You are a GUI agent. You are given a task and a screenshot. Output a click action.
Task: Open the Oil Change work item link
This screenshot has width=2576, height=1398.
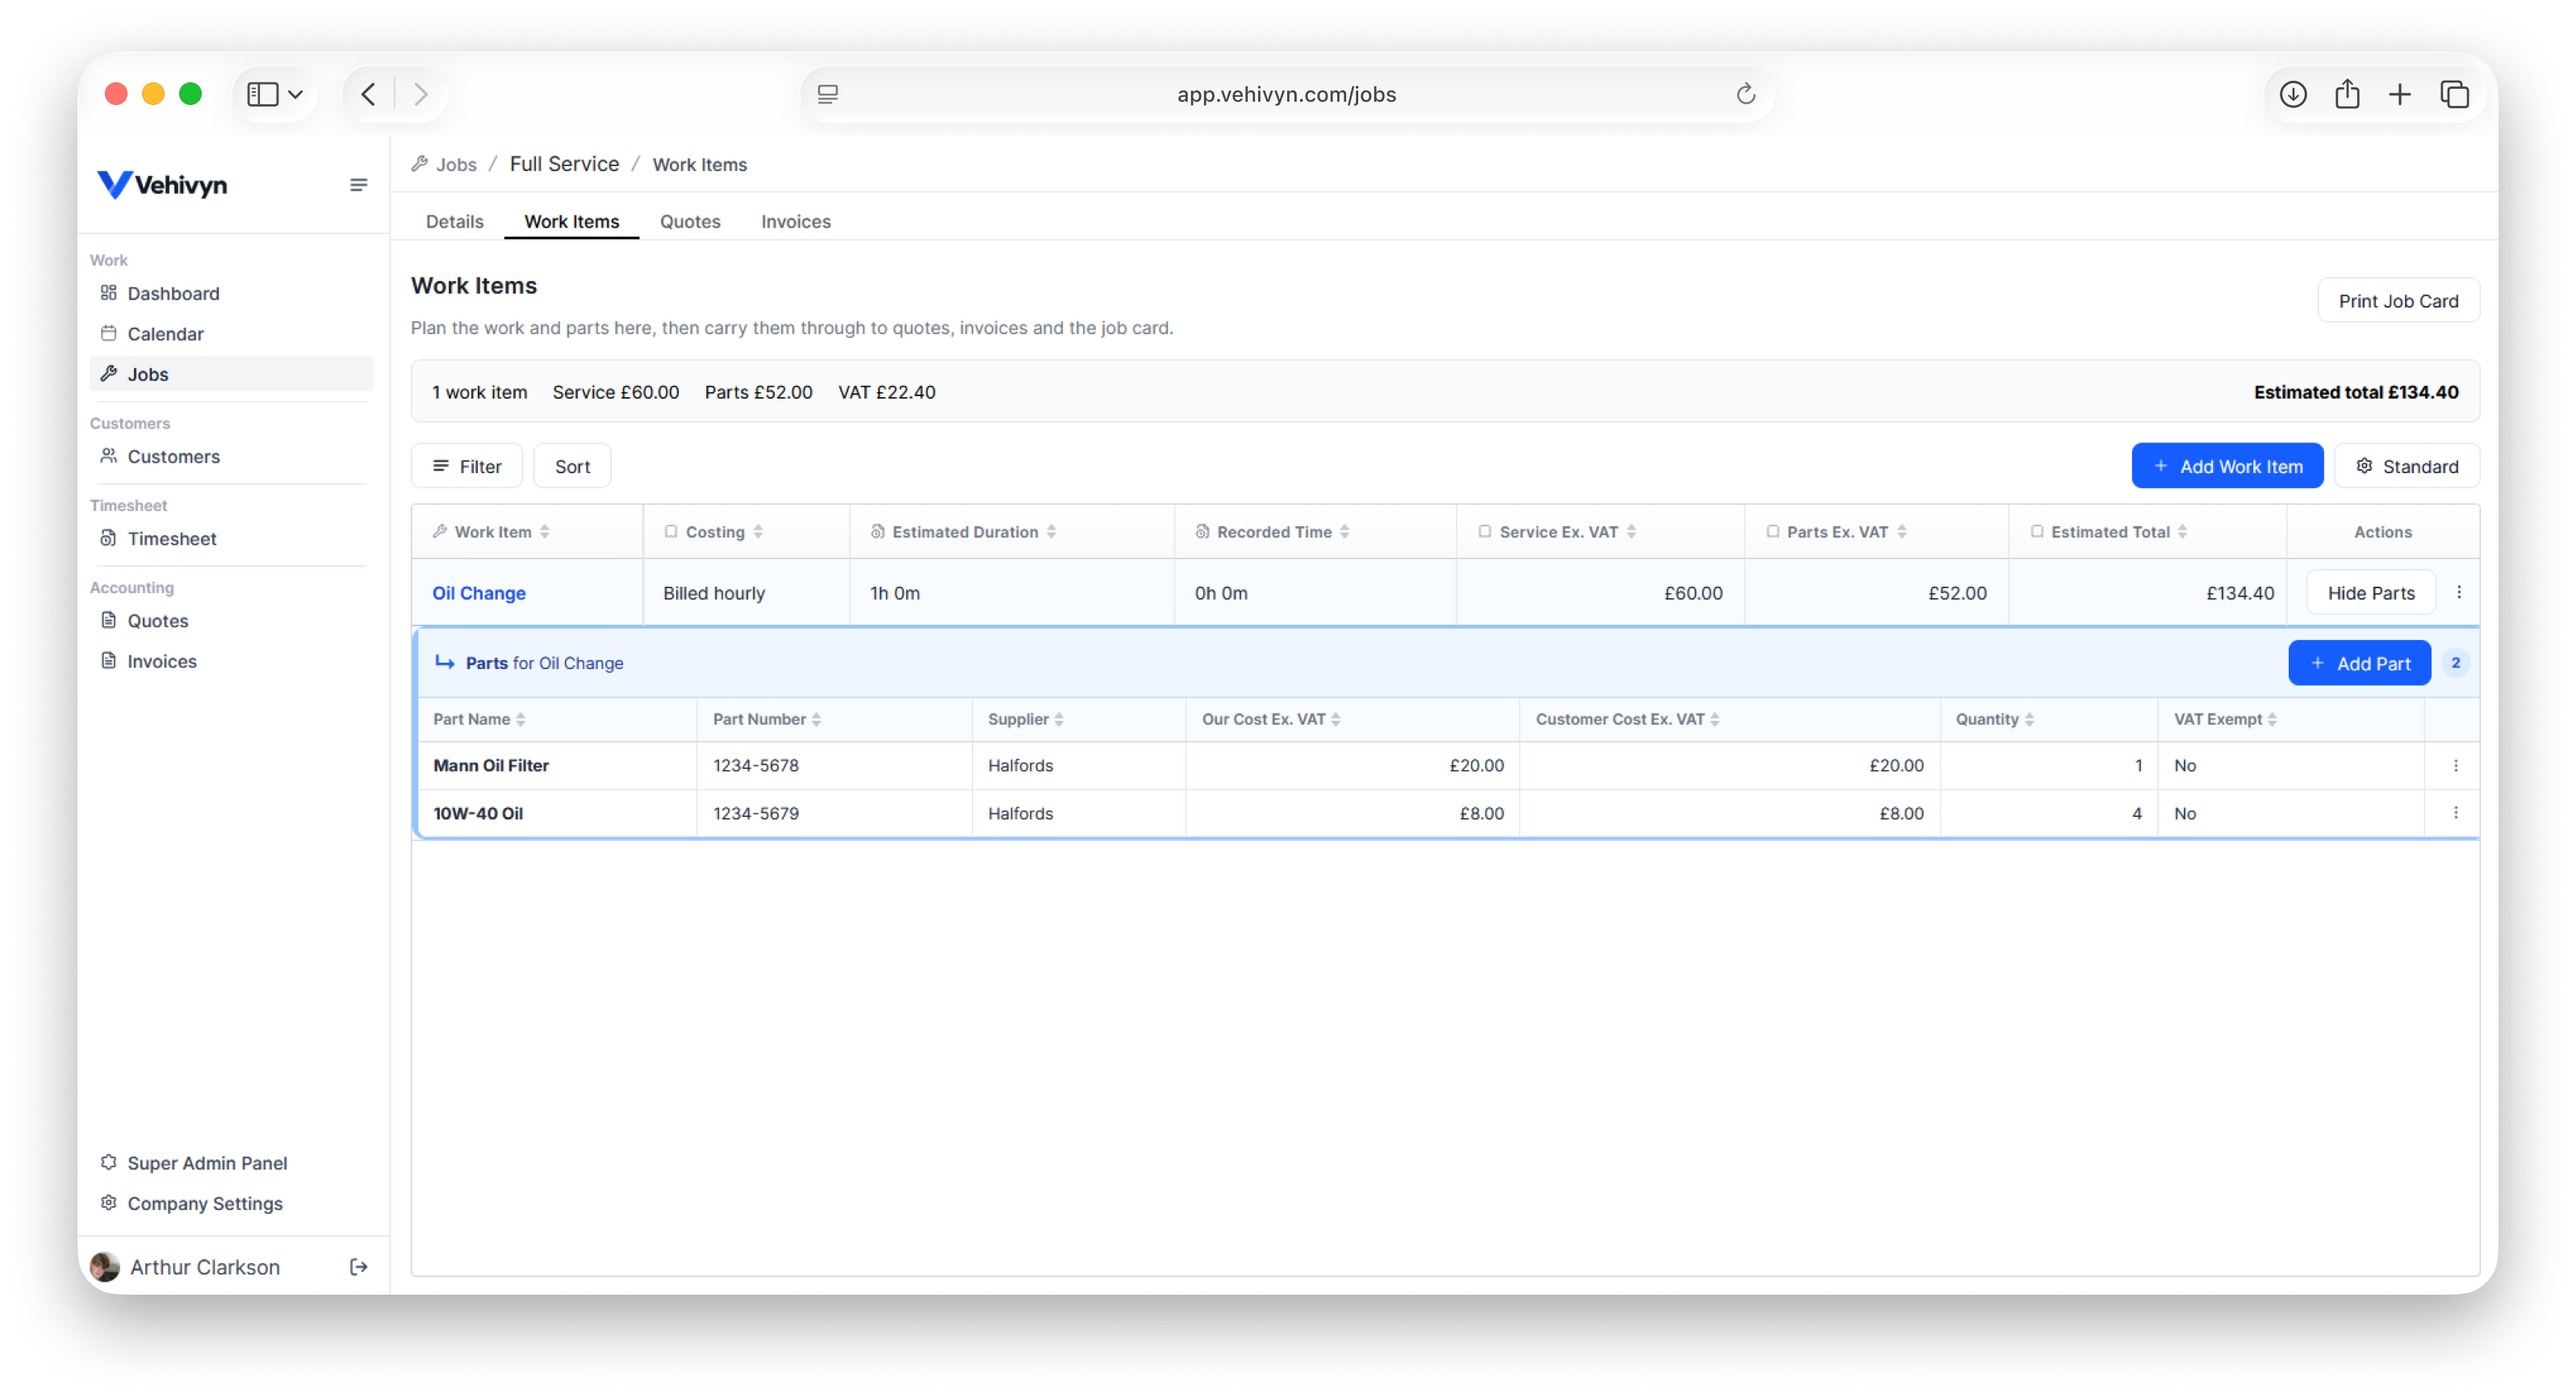click(479, 593)
